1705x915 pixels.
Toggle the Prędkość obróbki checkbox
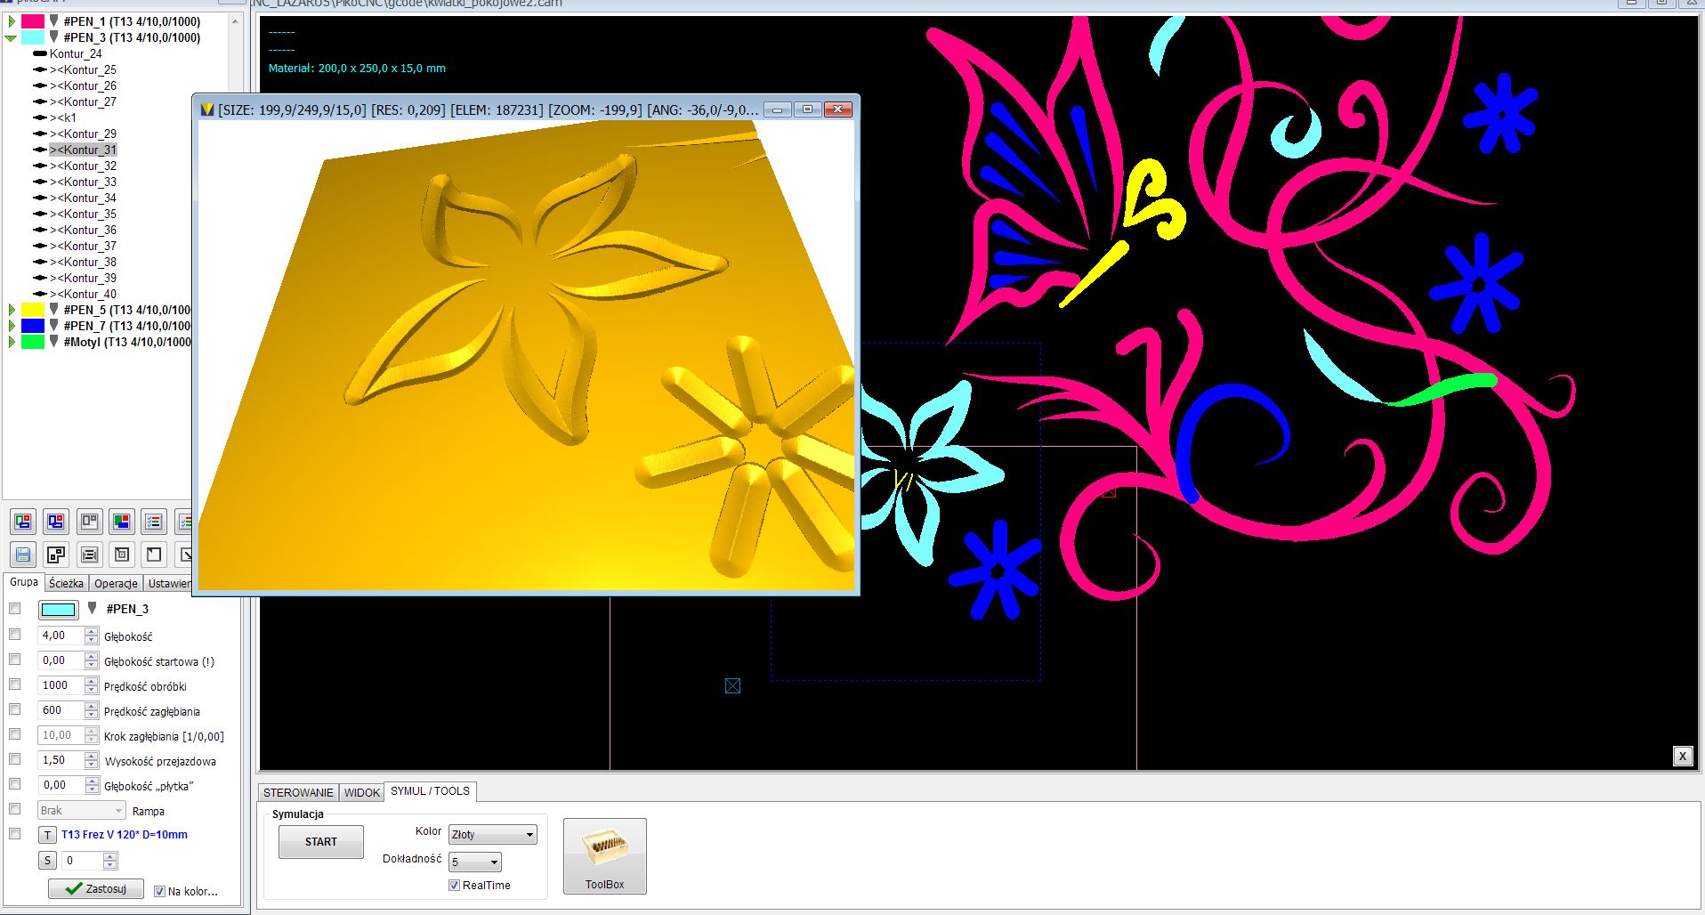pos(14,684)
